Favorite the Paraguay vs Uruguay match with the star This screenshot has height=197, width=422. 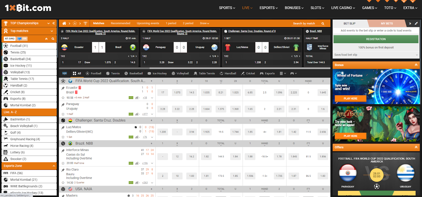tap(63, 114)
